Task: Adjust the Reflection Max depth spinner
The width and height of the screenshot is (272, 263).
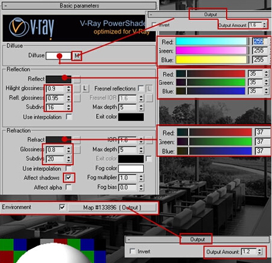Action: click(x=141, y=107)
